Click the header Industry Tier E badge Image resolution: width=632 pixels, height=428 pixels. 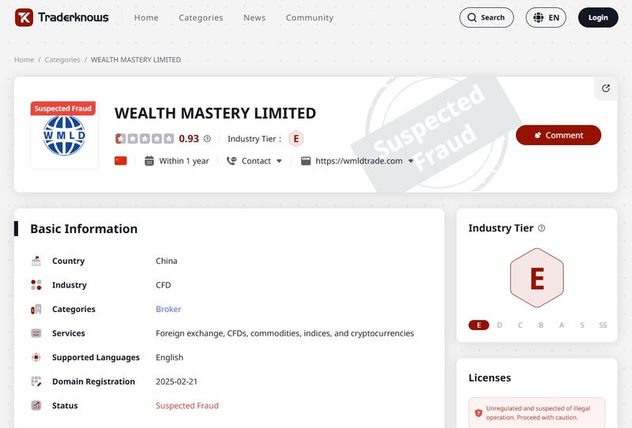295,139
